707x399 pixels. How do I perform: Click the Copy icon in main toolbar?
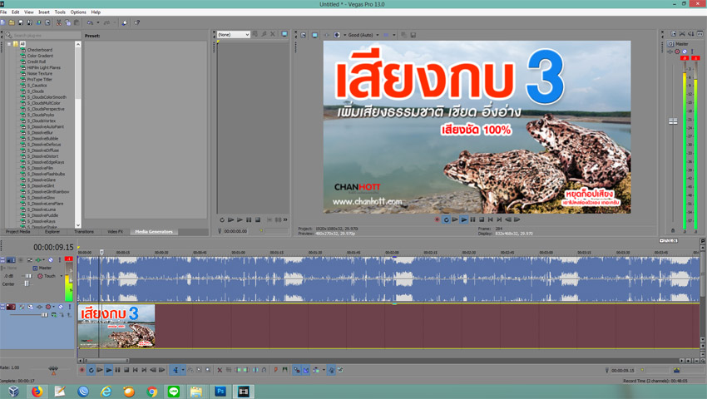click(x=67, y=22)
